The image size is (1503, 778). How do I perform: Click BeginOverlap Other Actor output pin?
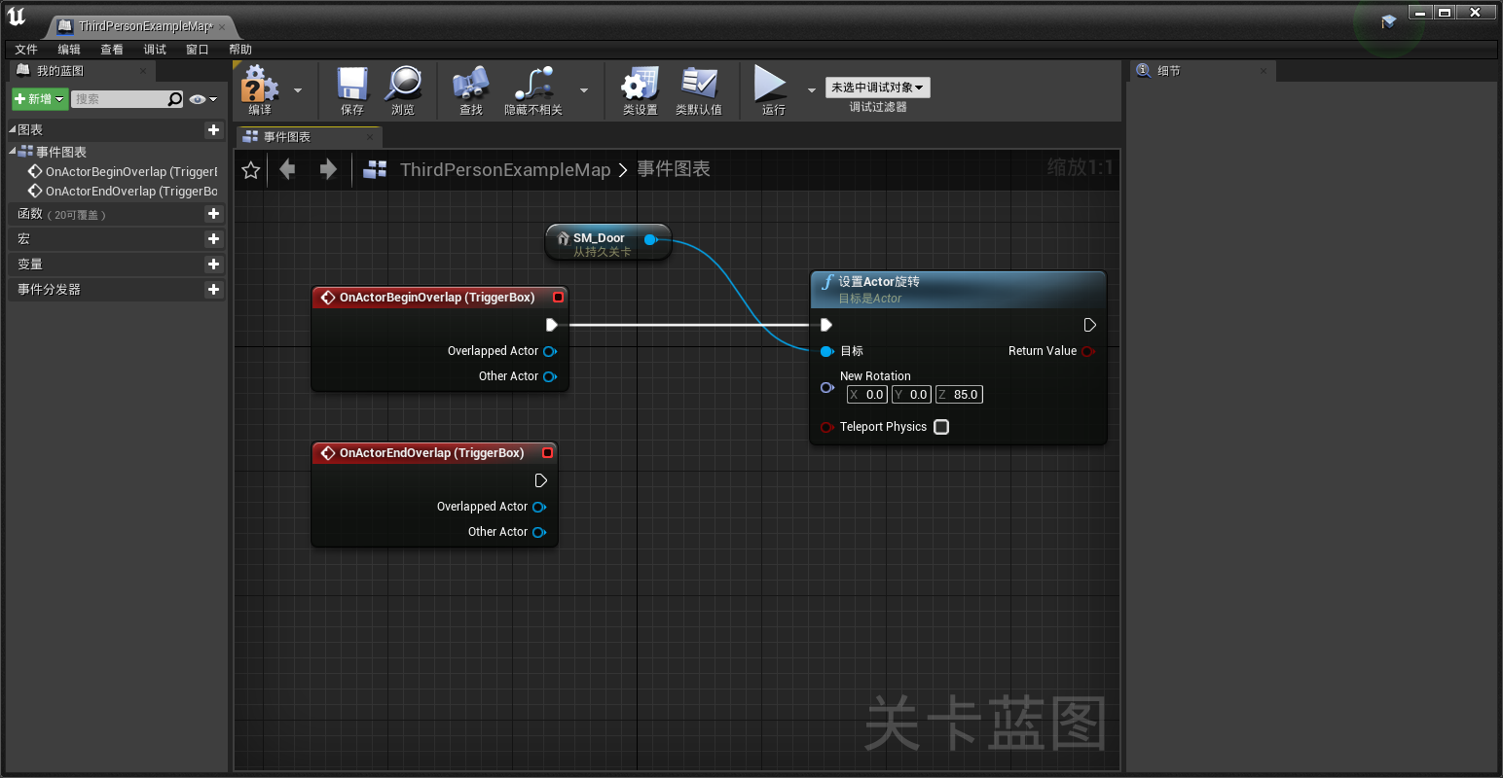[550, 376]
